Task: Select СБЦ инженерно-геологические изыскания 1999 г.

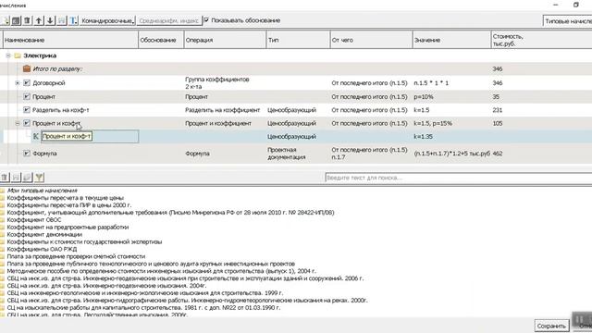Action: 145,293
